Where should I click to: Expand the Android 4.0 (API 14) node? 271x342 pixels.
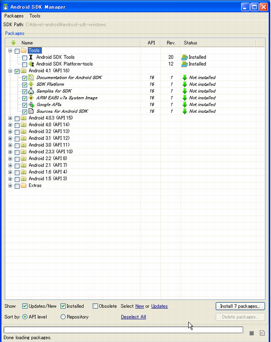pyautogui.click(x=10, y=125)
